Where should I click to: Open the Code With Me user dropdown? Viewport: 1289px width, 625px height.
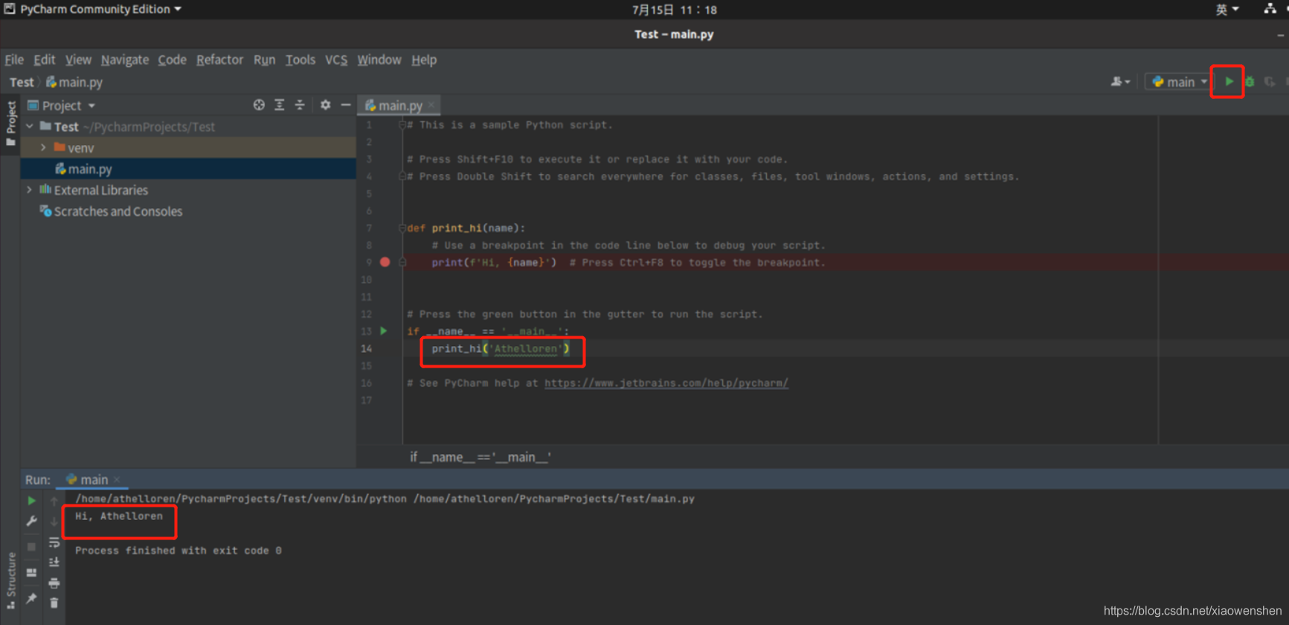(1120, 82)
